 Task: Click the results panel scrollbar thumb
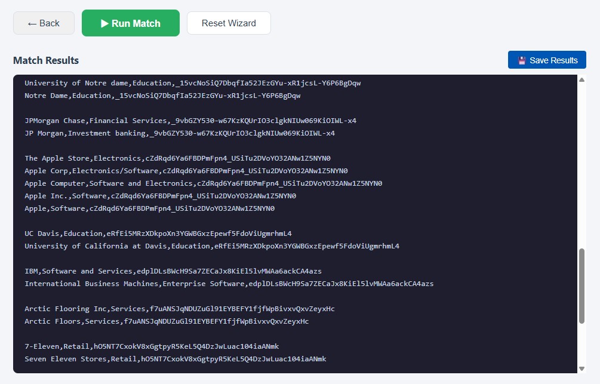click(x=581, y=286)
